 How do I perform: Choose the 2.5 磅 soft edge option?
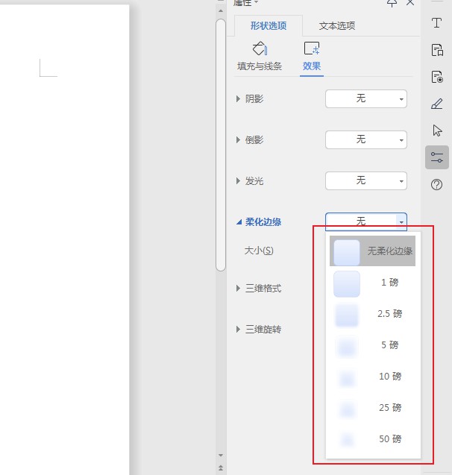click(372, 314)
